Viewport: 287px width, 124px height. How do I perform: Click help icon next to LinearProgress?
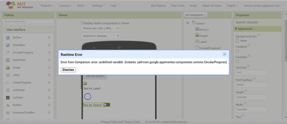coord(49,83)
